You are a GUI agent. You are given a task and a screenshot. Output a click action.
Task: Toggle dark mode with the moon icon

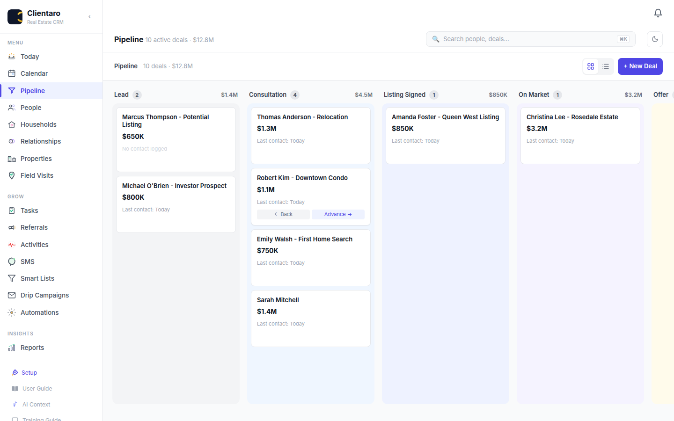pyautogui.click(x=655, y=39)
